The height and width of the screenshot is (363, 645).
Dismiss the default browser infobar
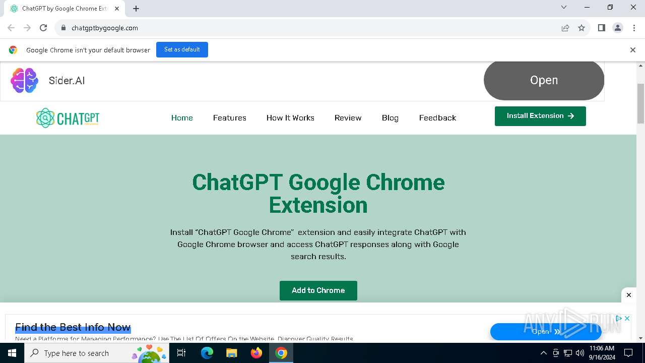tap(633, 50)
